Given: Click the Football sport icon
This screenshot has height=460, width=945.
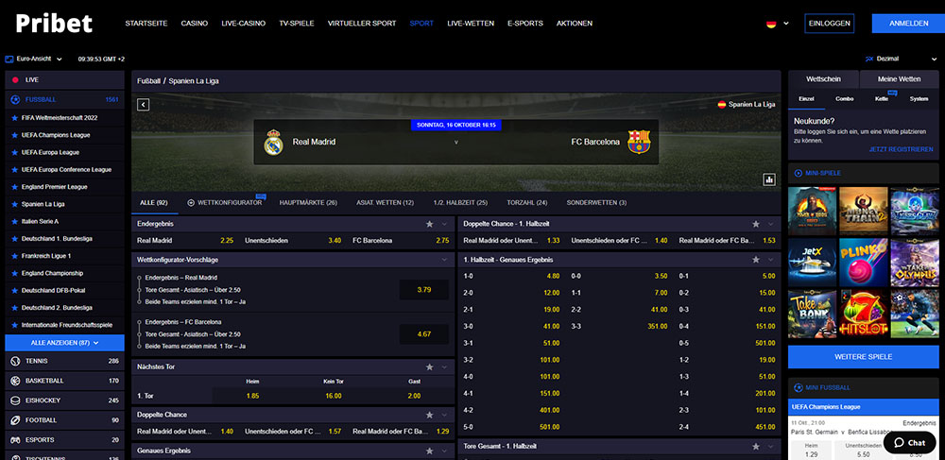Looking at the screenshot, I should pos(15,420).
